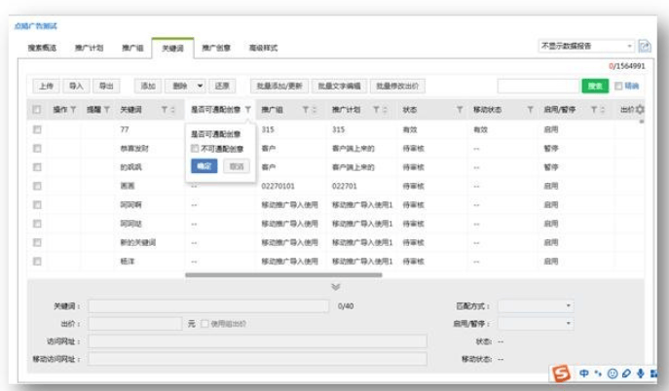The width and height of the screenshot is (669, 391).
Task: Check the row with 推广组 02270101
Action: (37, 186)
